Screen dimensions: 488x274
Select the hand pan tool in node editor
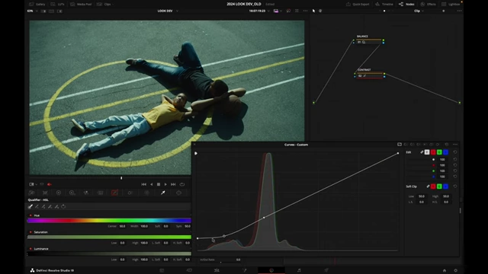[320, 11]
